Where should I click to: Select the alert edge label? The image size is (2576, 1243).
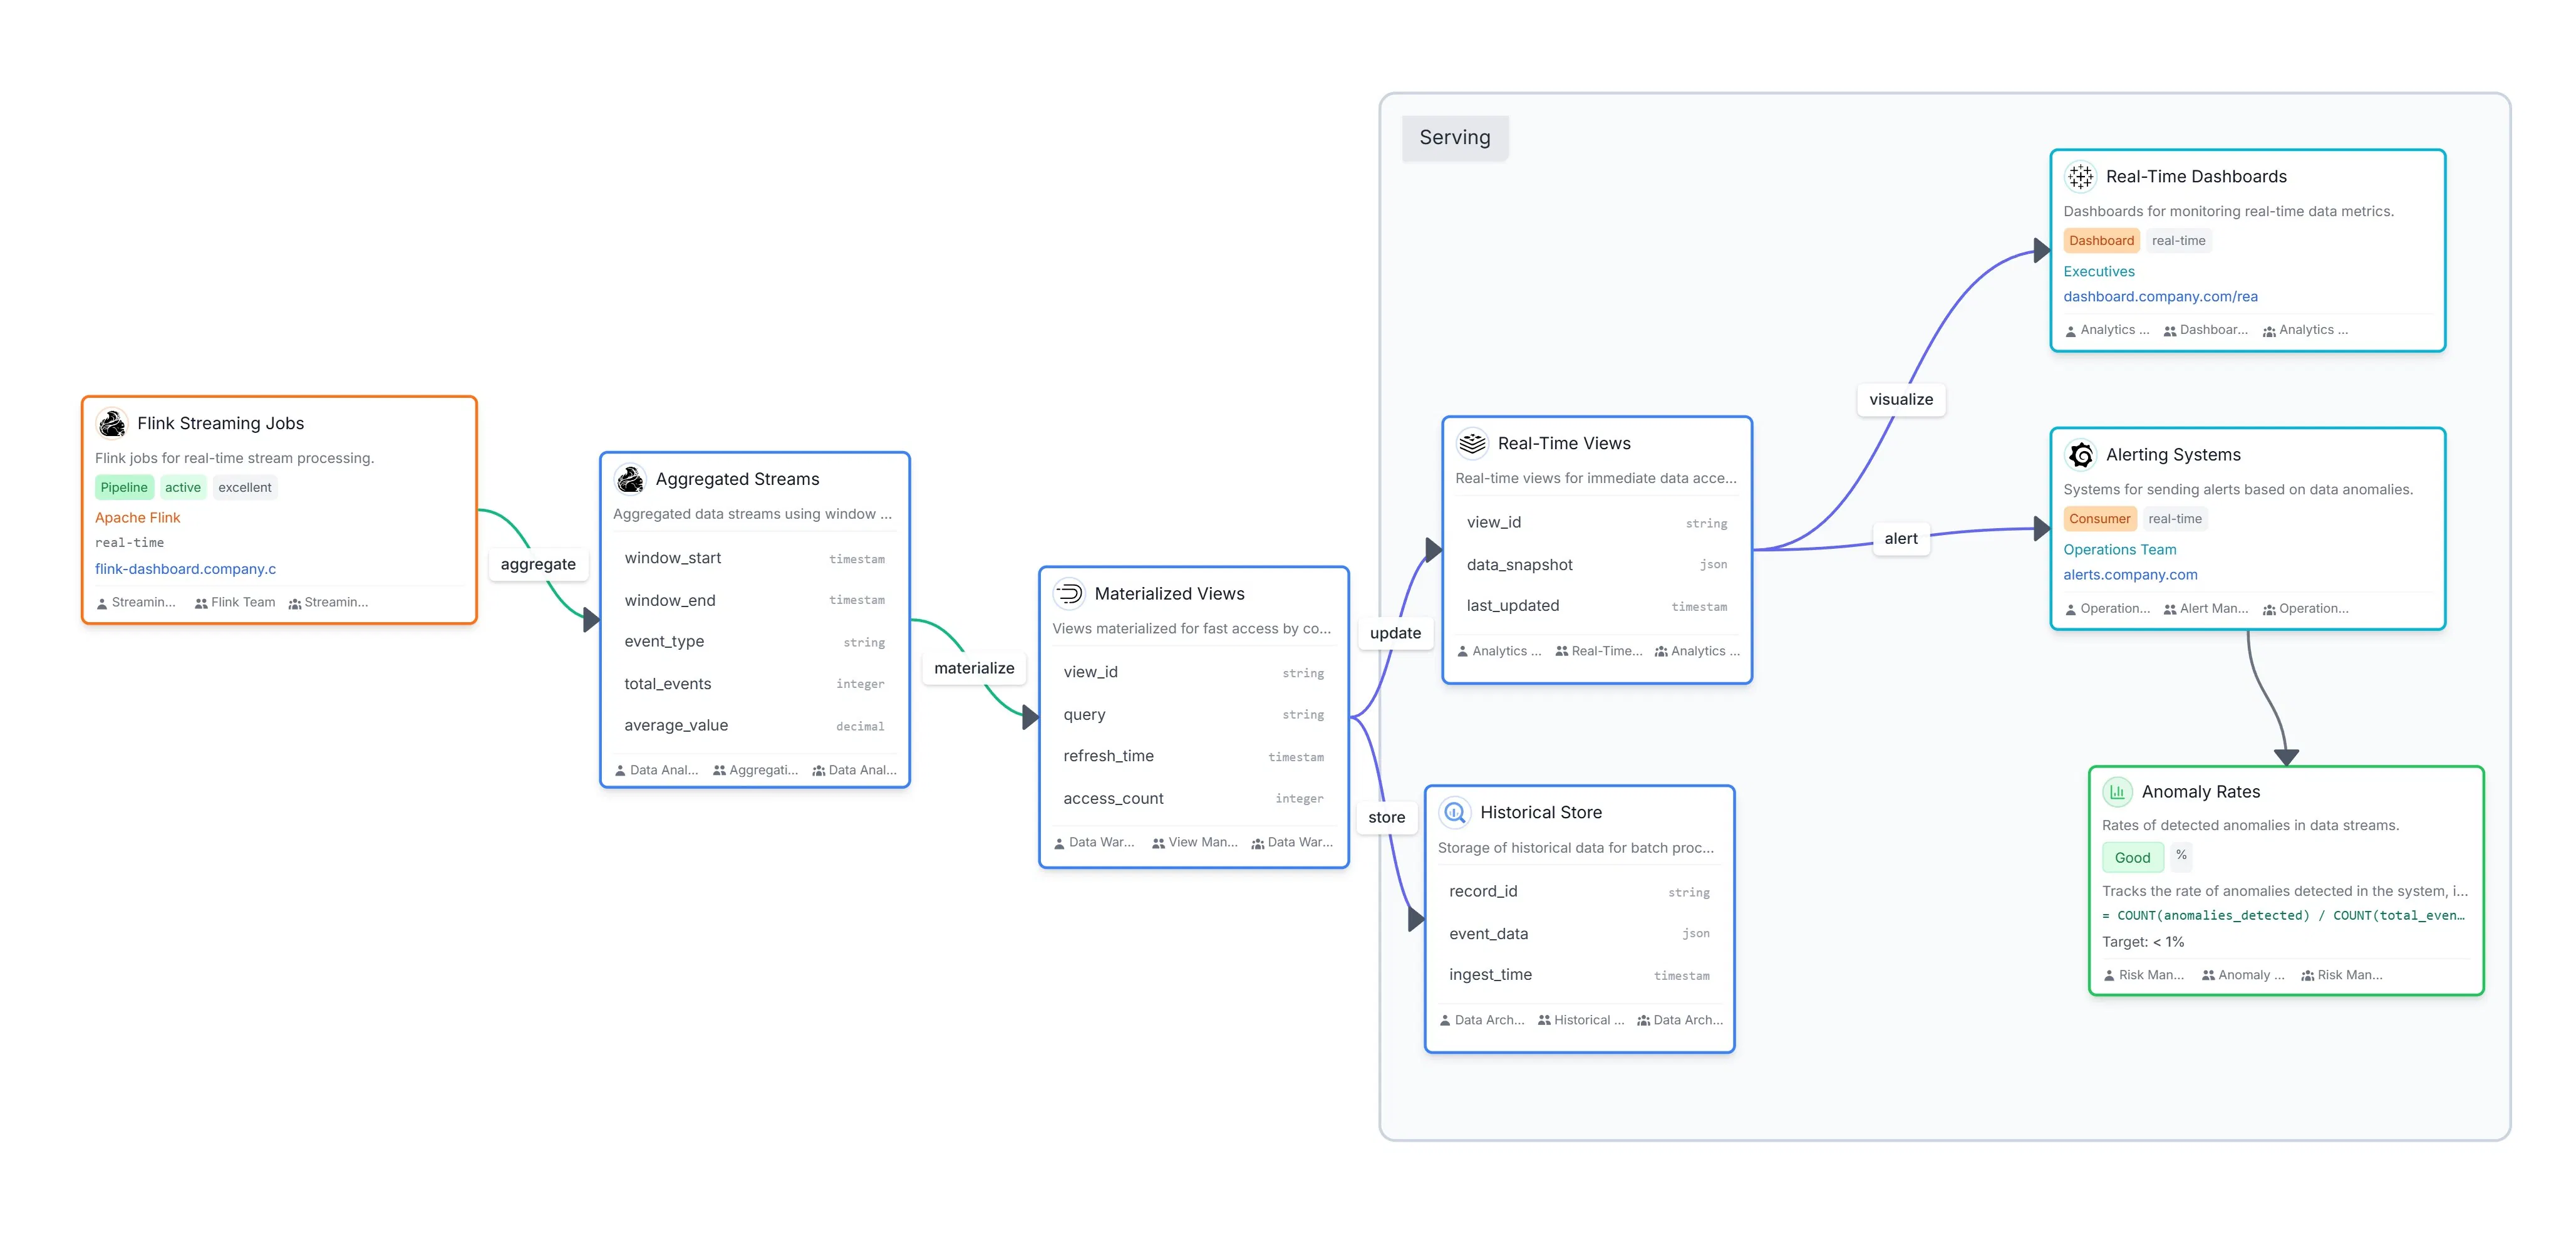[1901, 538]
